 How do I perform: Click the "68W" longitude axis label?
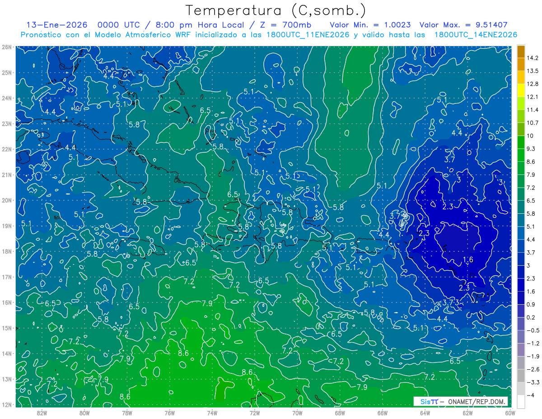click(340, 413)
